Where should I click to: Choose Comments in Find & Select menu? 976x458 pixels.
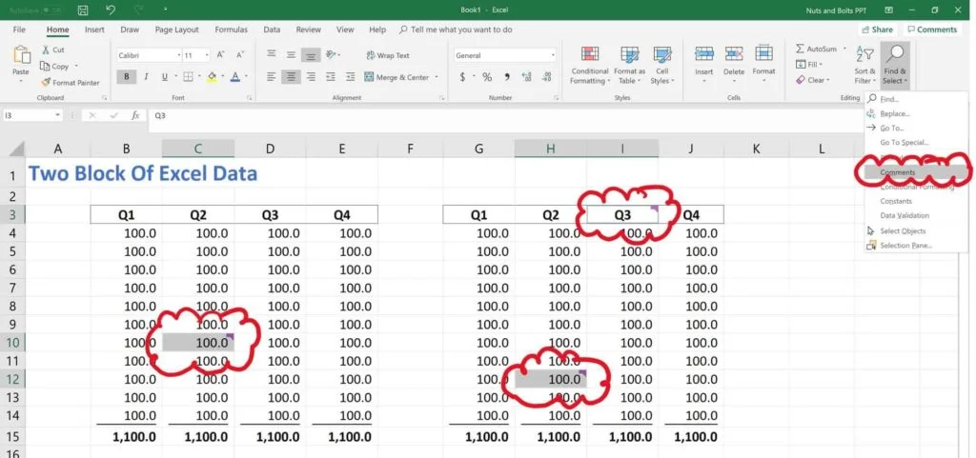coord(916,172)
